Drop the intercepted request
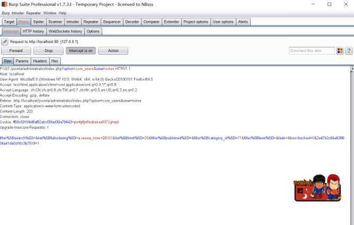Screen dimensions: 354x225 point(48,51)
